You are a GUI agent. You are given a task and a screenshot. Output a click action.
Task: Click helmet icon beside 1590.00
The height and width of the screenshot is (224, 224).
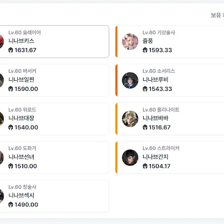[x=11, y=89]
